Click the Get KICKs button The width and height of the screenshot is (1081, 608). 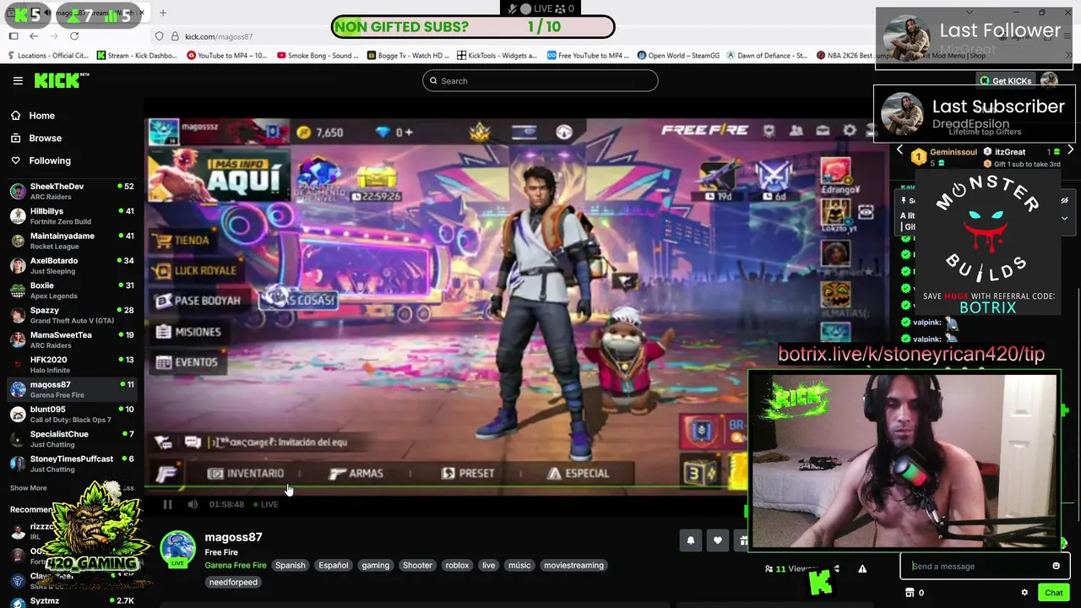coord(1005,81)
